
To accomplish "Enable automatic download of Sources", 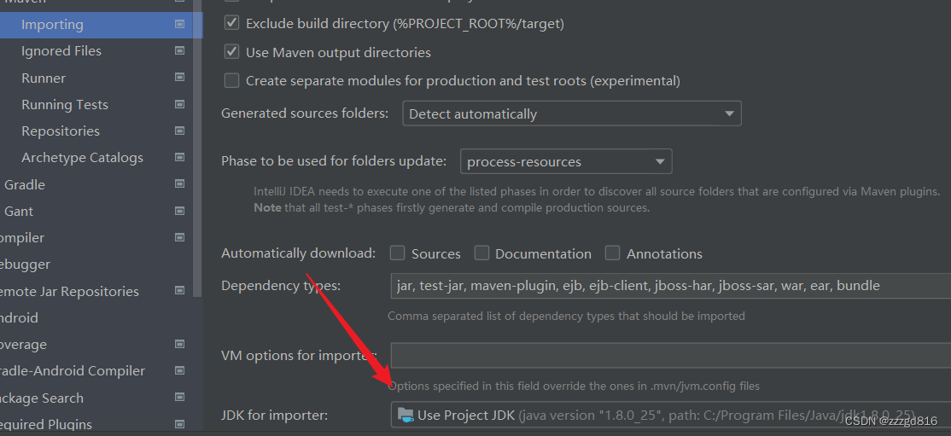I will [397, 253].
